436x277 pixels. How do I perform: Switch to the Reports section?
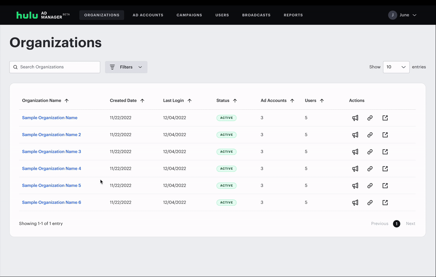pyautogui.click(x=293, y=15)
